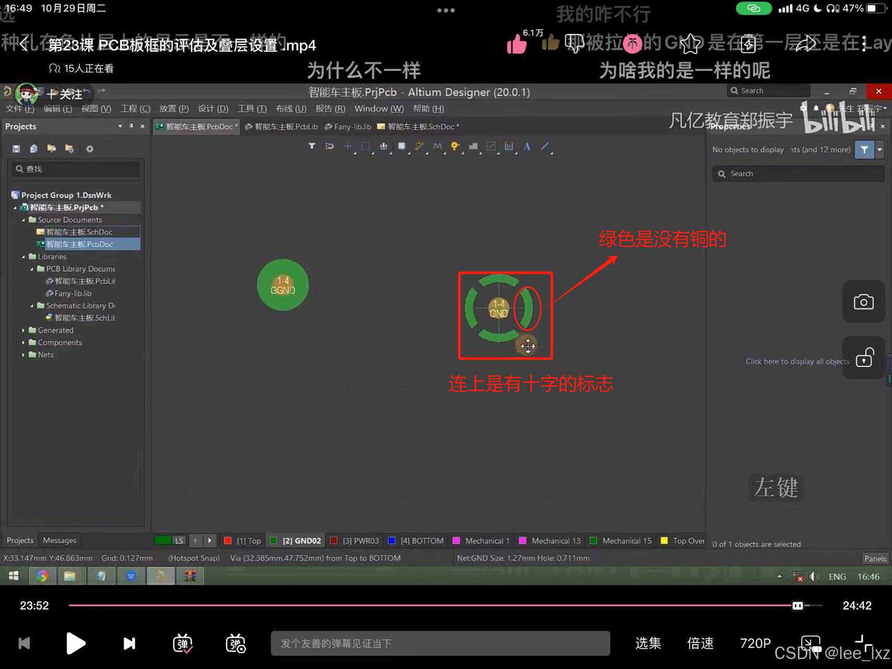
Task: Open the 选集 episode list
Action: point(648,643)
